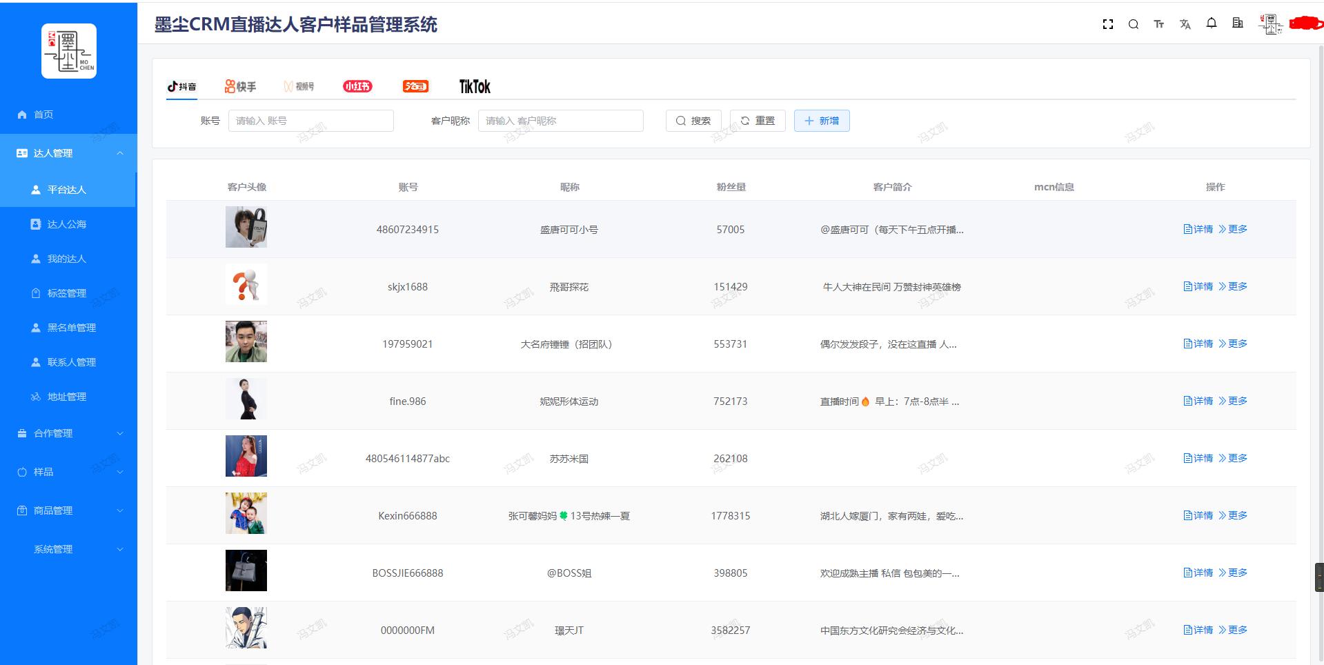The width and height of the screenshot is (1324, 665).
Task: Switch to the 小红书 platform tab
Action: [x=357, y=86]
